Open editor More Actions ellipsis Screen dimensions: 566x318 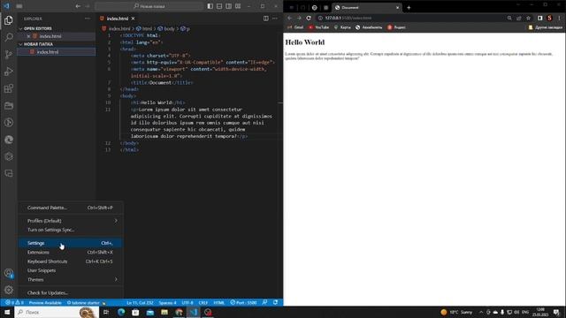275,19
